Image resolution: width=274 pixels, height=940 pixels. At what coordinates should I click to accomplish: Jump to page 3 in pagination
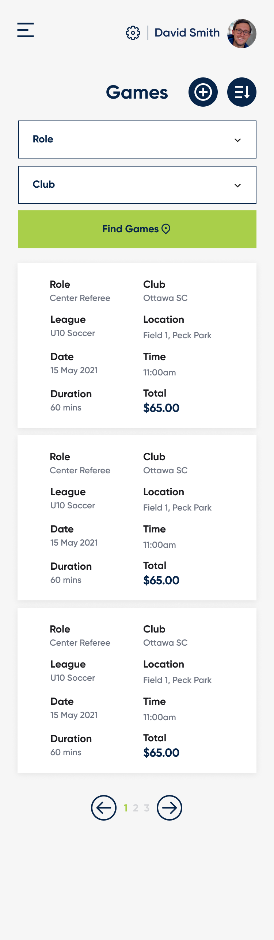pyautogui.click(x=146, y=808)
